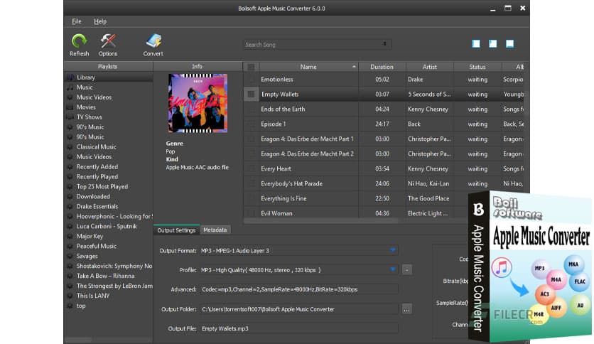Click the Downloaded playlist icon
Image resolution: width=594 pixels, height=344 pixels.
(70, 197)
